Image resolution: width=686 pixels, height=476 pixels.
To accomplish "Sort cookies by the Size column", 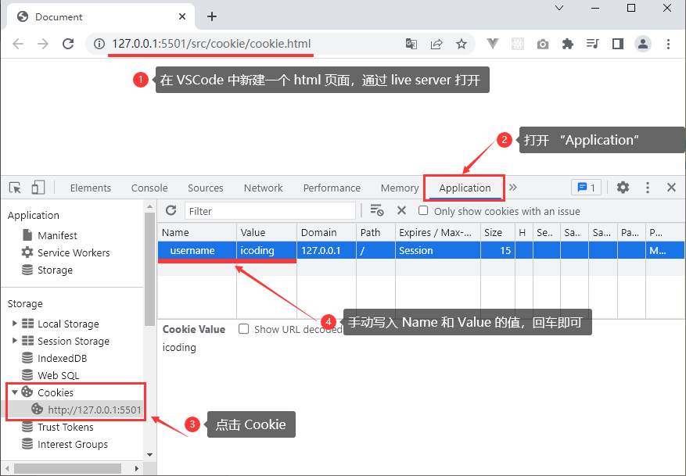I will 497,233.
